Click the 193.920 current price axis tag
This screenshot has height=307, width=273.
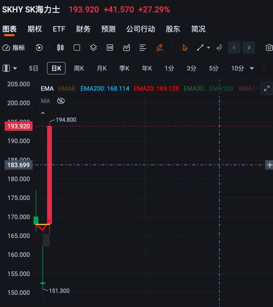pyautogui.click(x=19, y=126)
